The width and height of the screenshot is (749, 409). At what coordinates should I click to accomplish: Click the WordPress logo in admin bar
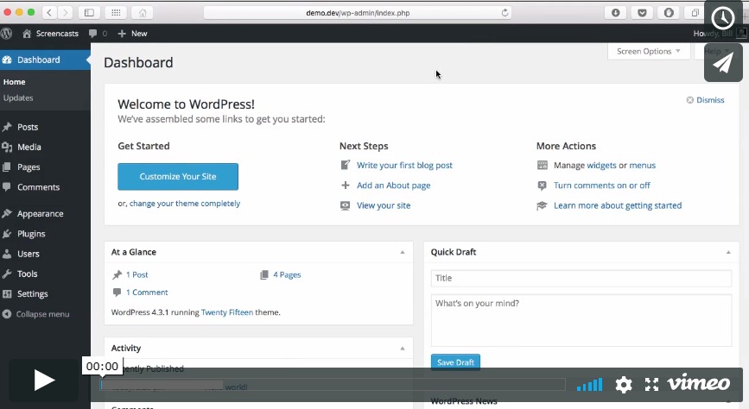tap(7, 34)
